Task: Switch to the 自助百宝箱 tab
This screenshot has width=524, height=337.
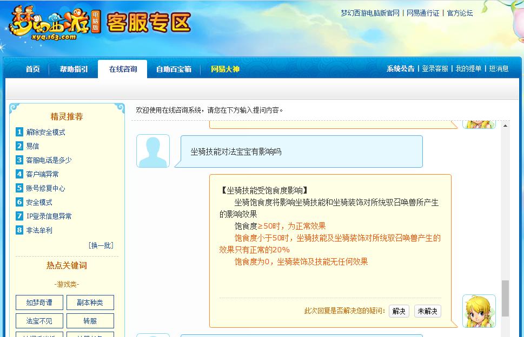Action: point(173,69)
